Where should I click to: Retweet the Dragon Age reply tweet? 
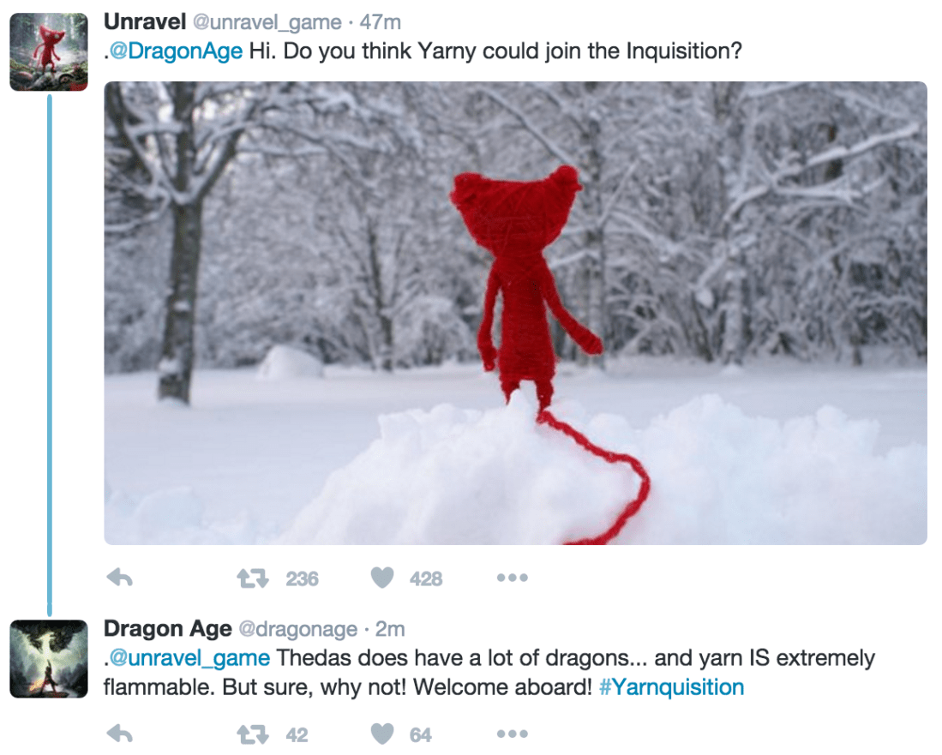pyautogui.click(x=252, y=734)
